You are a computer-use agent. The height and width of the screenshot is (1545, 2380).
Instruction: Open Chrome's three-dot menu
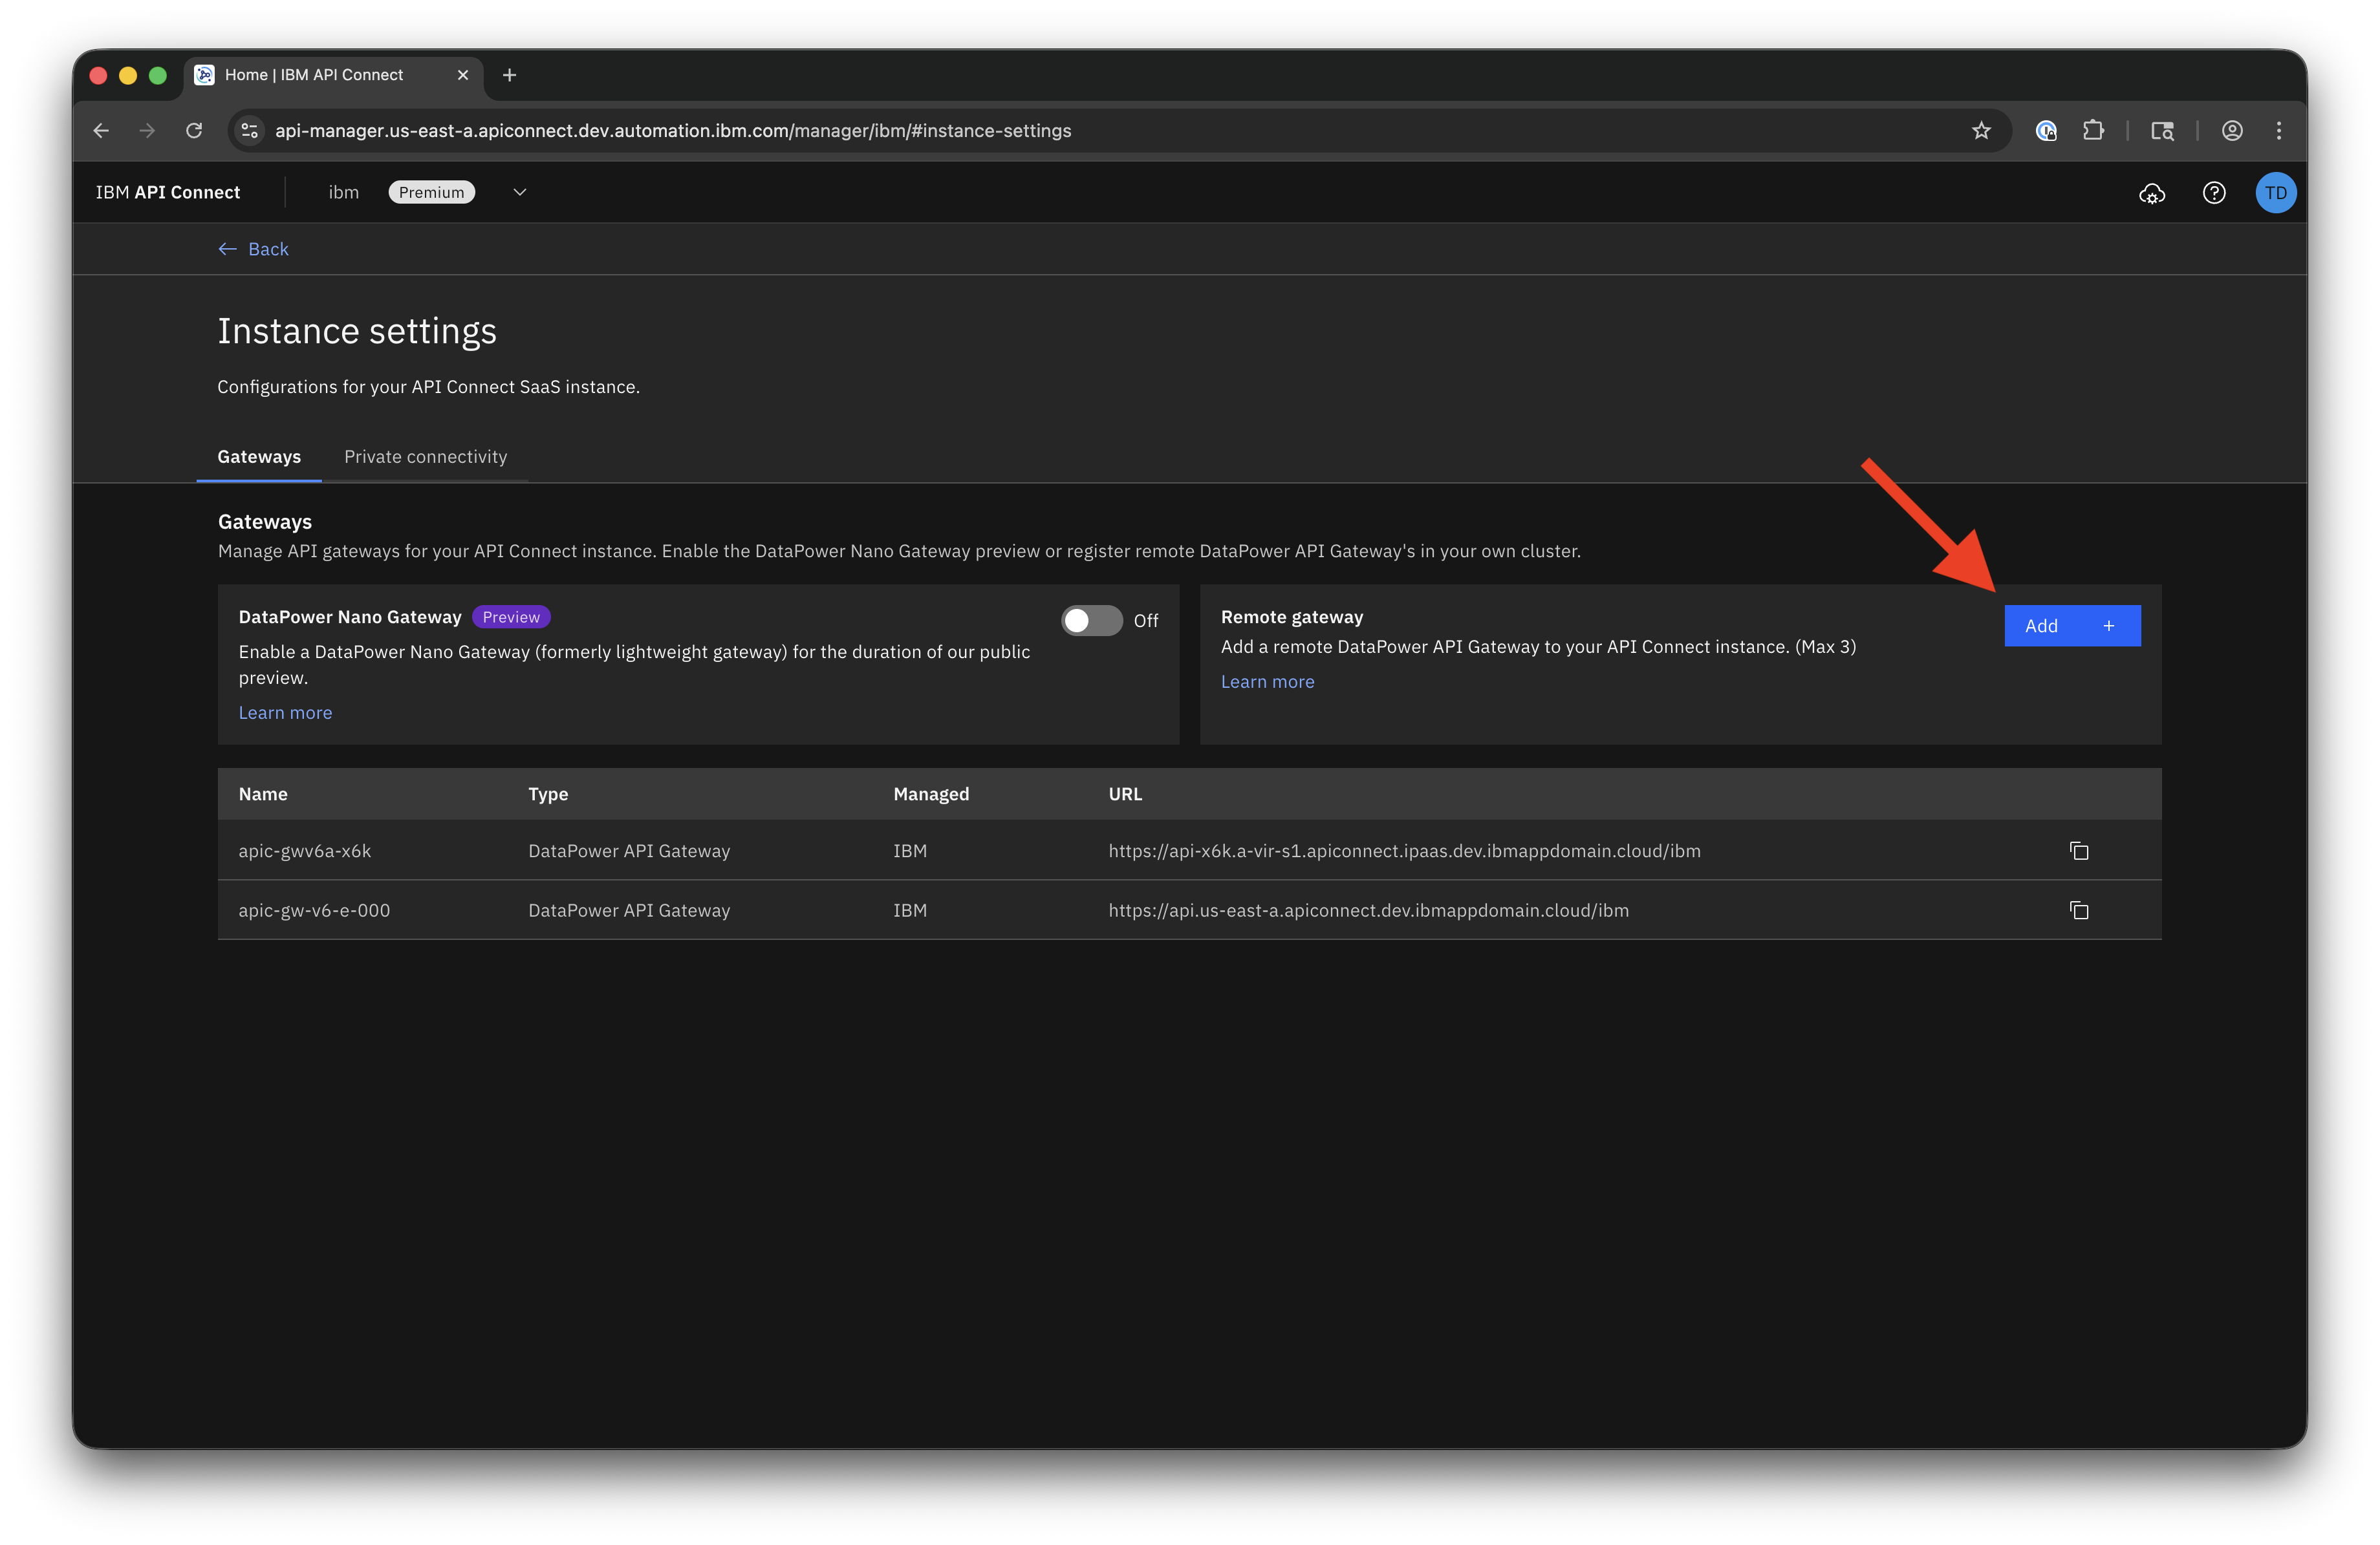pos(2279,131)
